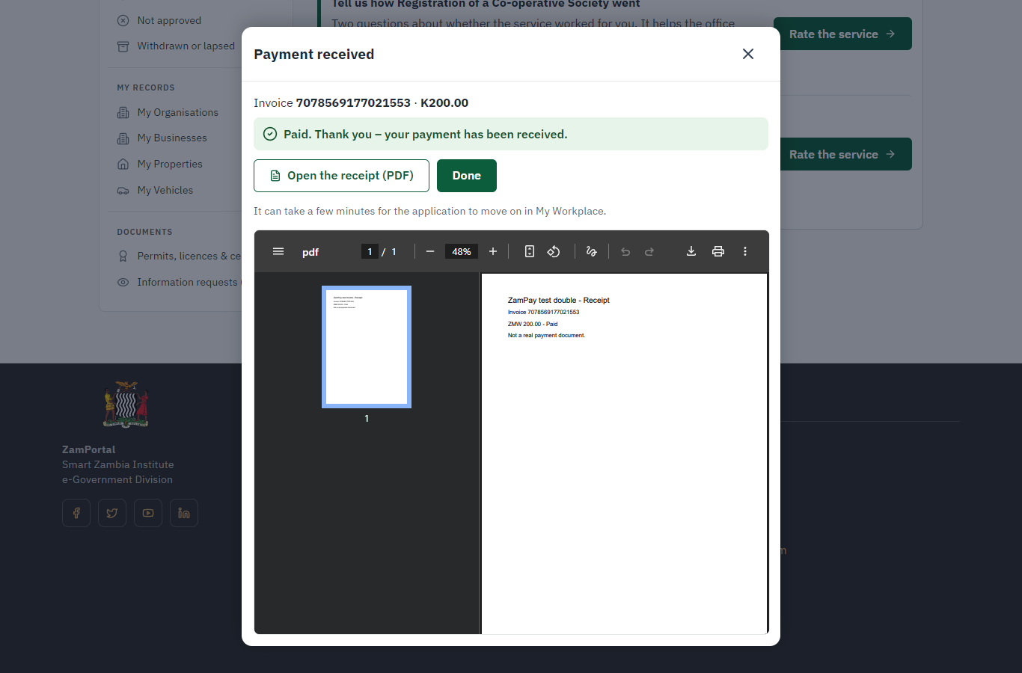
Task: Open PDF viewer more actions menu
Action: tap(745, 251)
